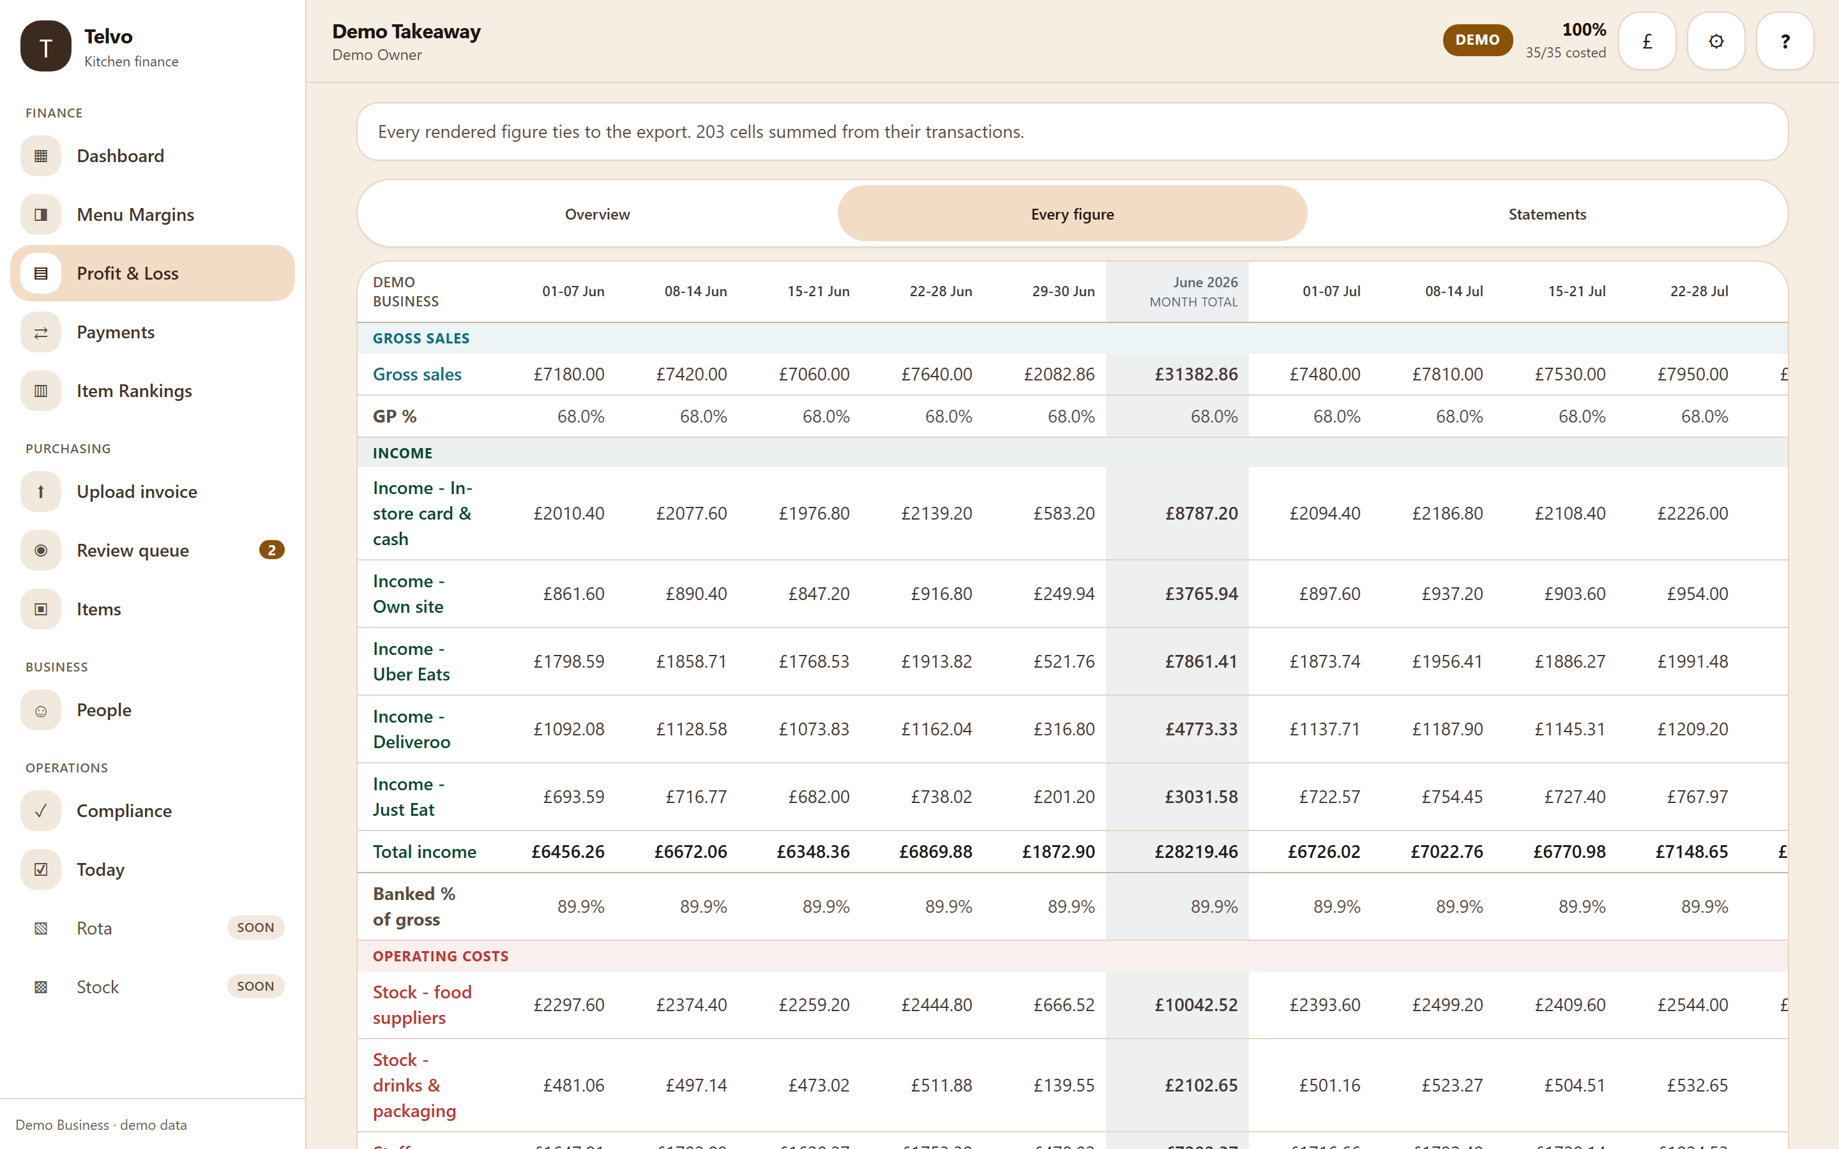Open settings via the gear button
This screenshot has height=1149, width=1839.
1716,41
